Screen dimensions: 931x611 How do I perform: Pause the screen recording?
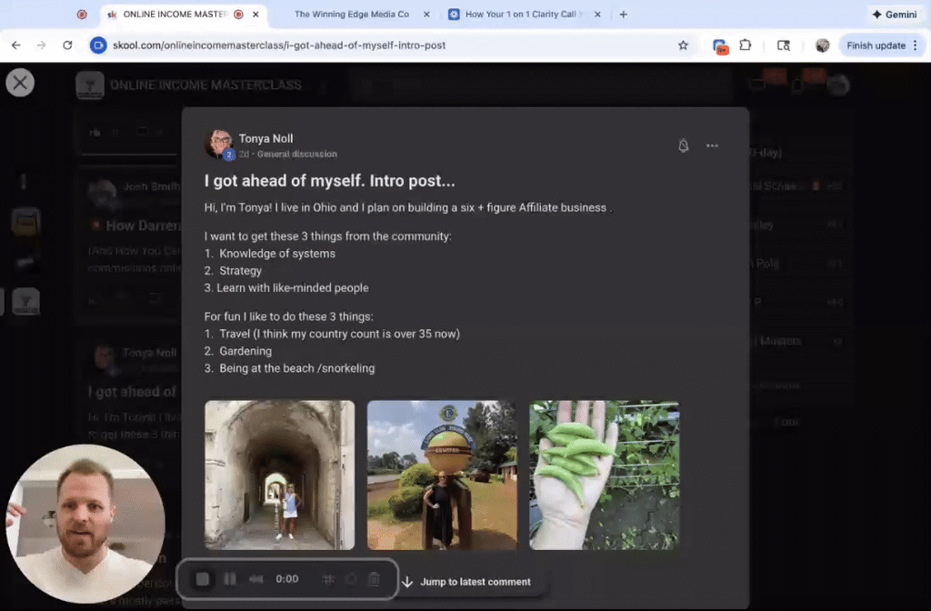(230, 579)
